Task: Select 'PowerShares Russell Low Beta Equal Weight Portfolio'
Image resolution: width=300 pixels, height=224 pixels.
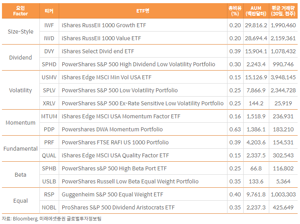Action: [130, 181]
